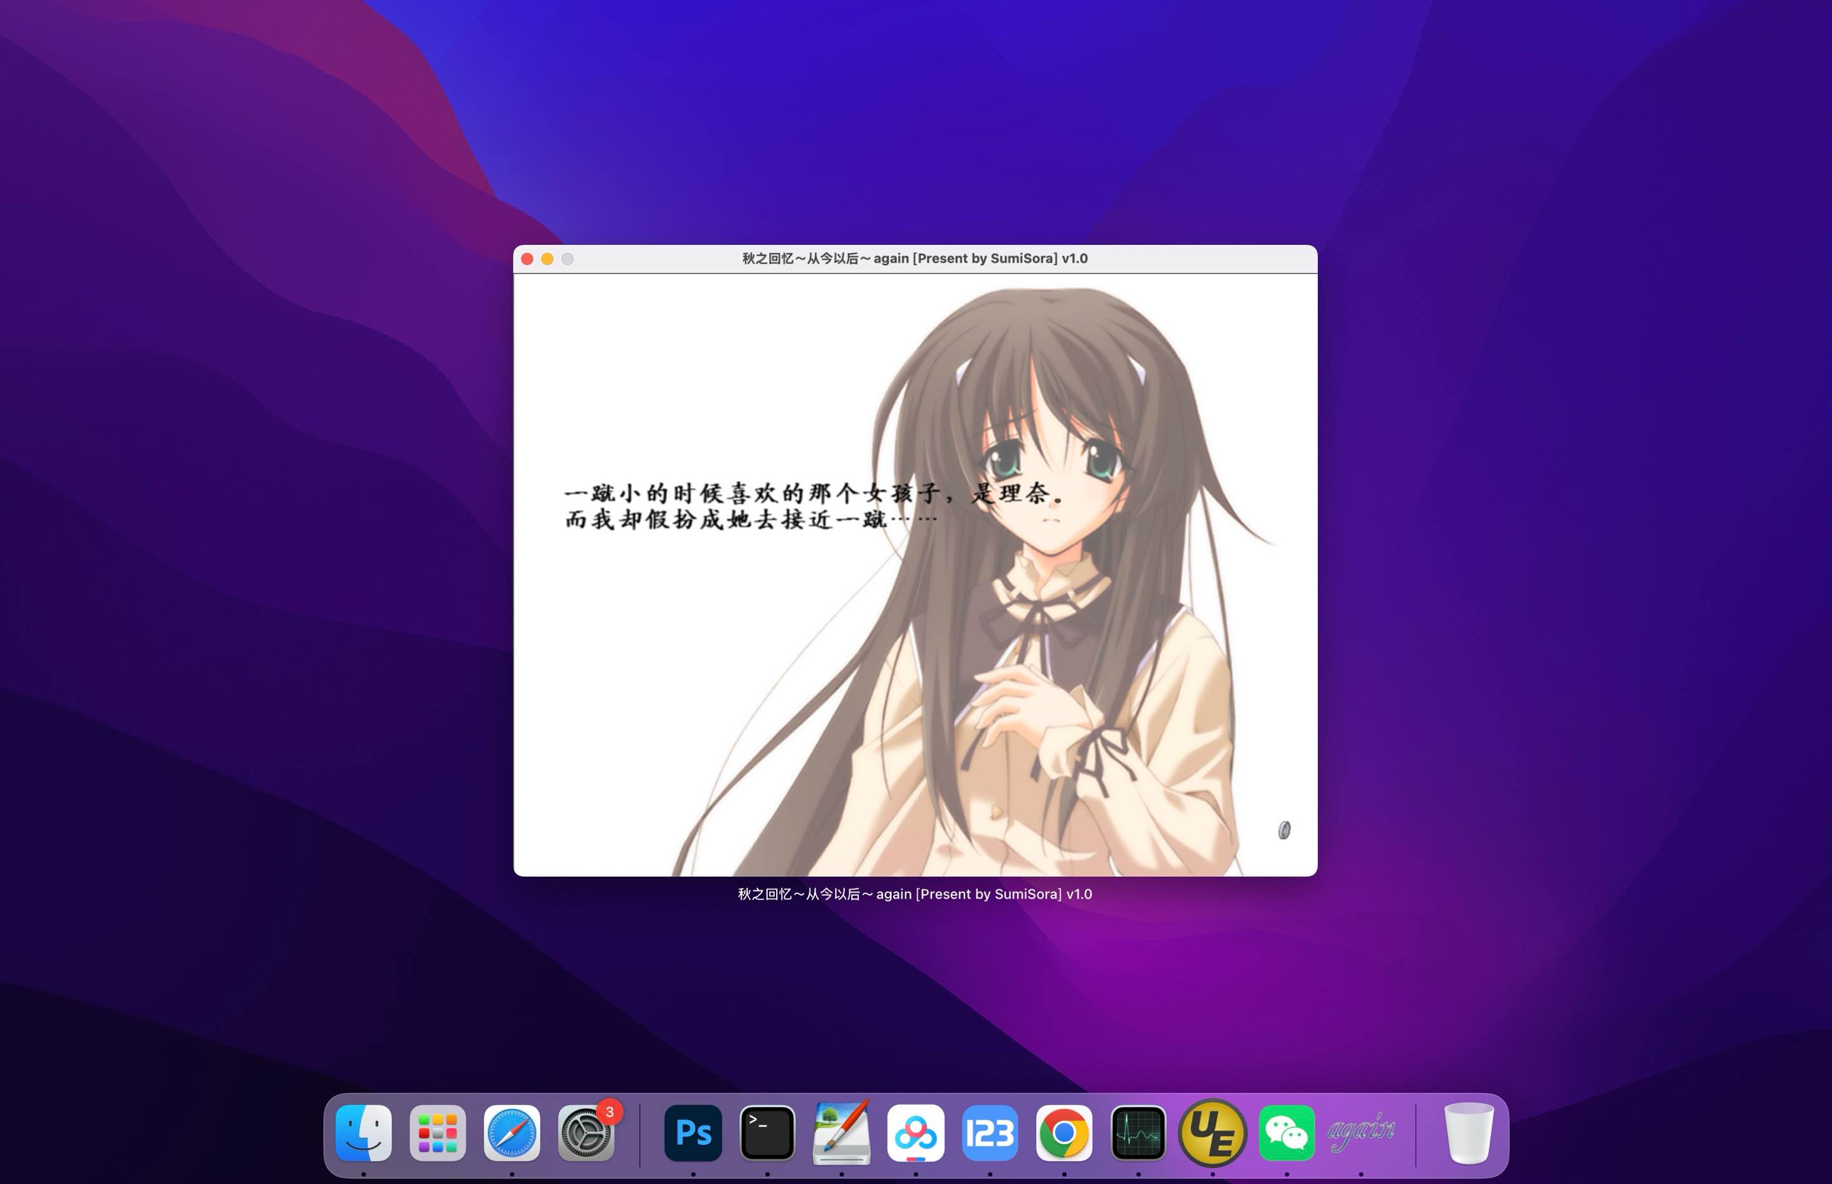Close the again game window
Screen dimensions: 1832x1184
[x=527, y=259]
